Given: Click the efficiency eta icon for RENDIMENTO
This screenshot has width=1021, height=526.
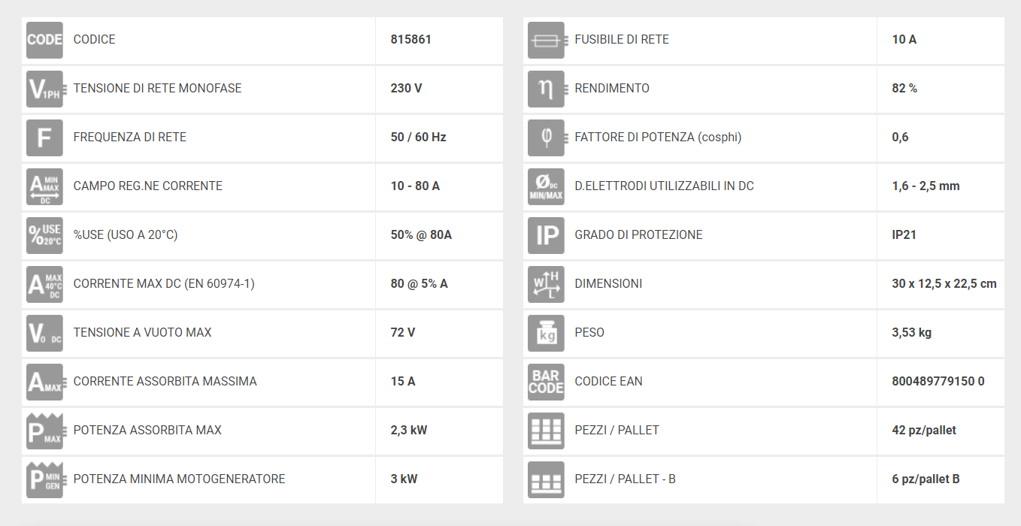Looking at the screenshot, I should pyautogui.click(x=546, y=89).
